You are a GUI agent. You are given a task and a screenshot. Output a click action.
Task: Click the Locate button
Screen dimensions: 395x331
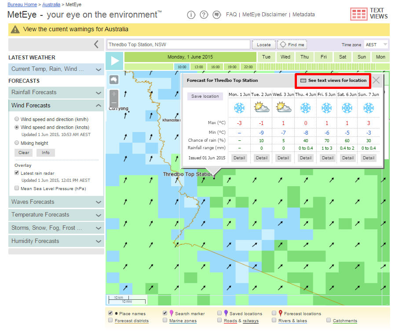[x=264, y=44]
